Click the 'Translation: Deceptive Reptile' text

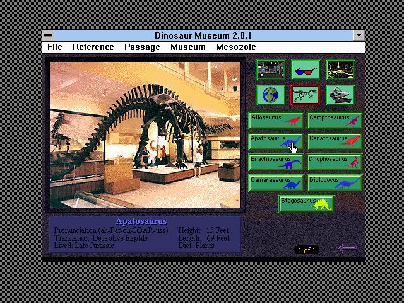tap(101, 238)
